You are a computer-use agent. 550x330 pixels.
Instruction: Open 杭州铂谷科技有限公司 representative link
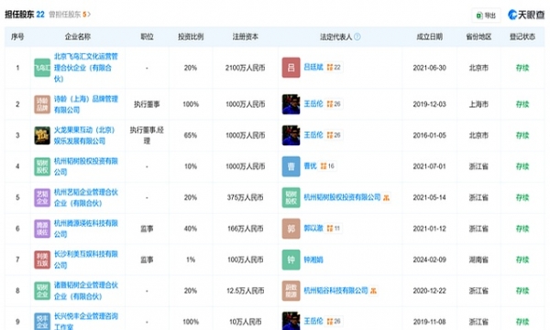[x=335, y=291]
